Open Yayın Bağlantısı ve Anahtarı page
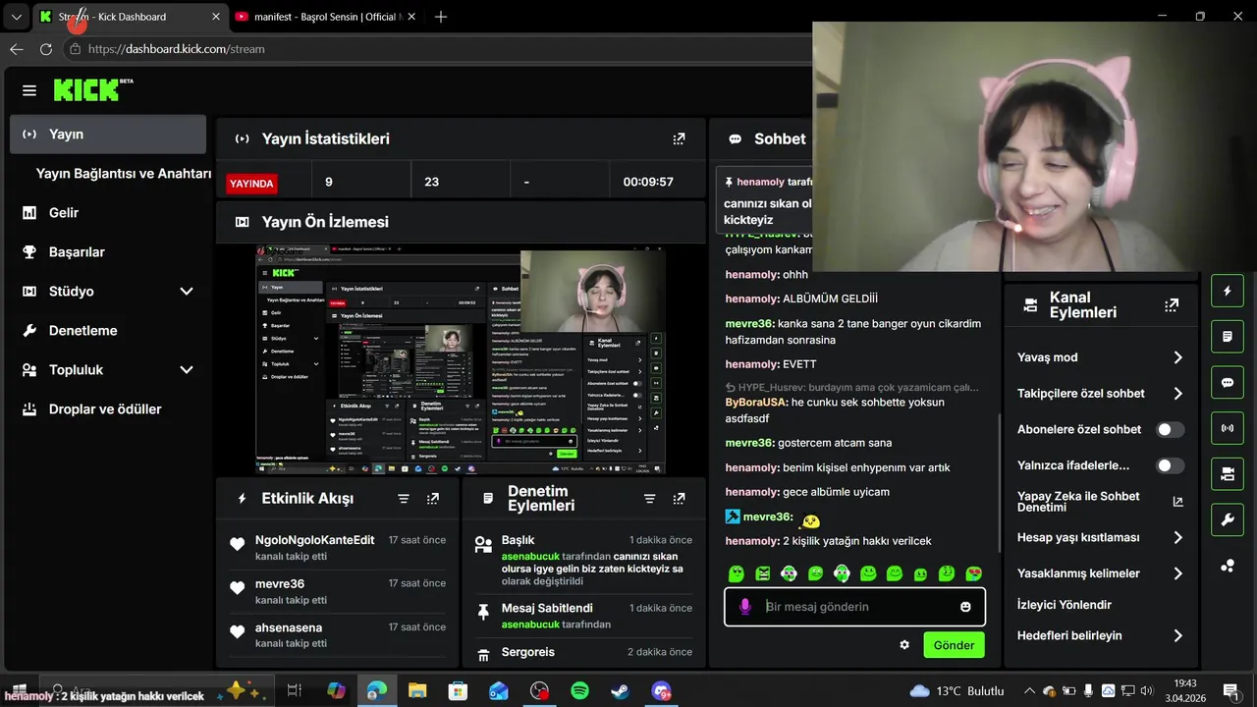The width and height of the screenshot is (1257, 707). click(x=124, y=174)
